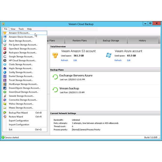The width and height of the screenshot is (162, 162).
Task: Click the Seeweb Storage Account icon
Action: click(5, 96)
